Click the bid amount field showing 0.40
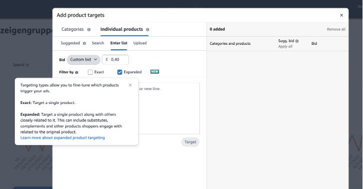Image resolution: width=363 pixels, height=189 pixels. [x=116, y=60]
